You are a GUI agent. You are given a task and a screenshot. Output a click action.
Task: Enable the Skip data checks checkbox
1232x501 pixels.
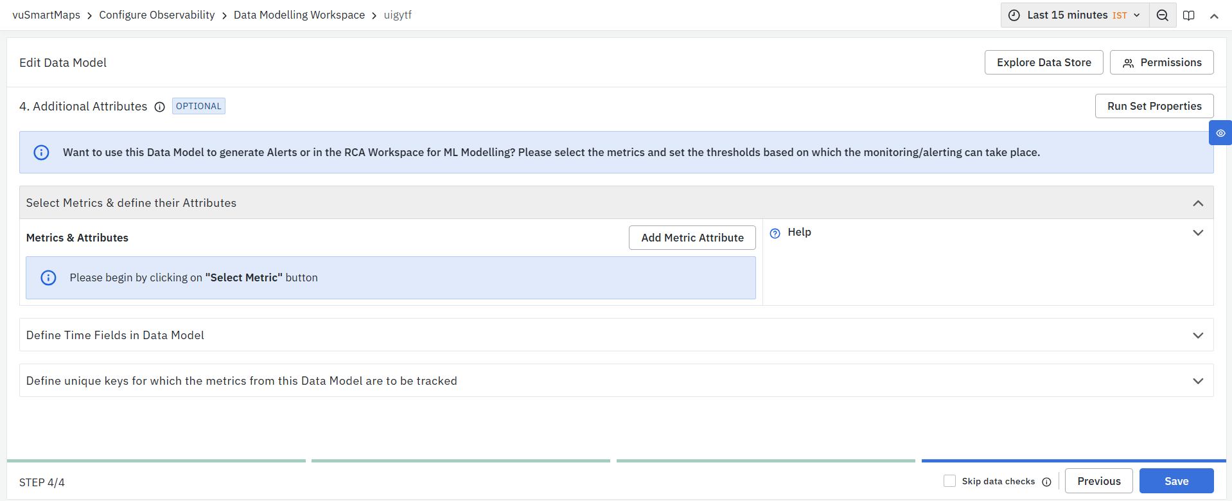[x=949, y=481]
